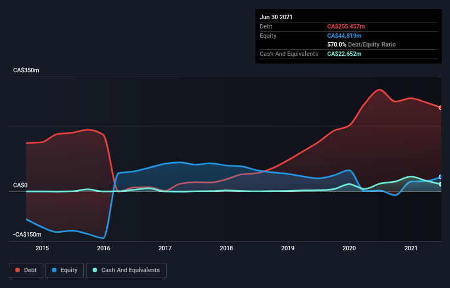The width and height of the screenshot is (450, 288).
Task: Click the Cash value CA$22.652m
Action: click(x=344, y=54)
